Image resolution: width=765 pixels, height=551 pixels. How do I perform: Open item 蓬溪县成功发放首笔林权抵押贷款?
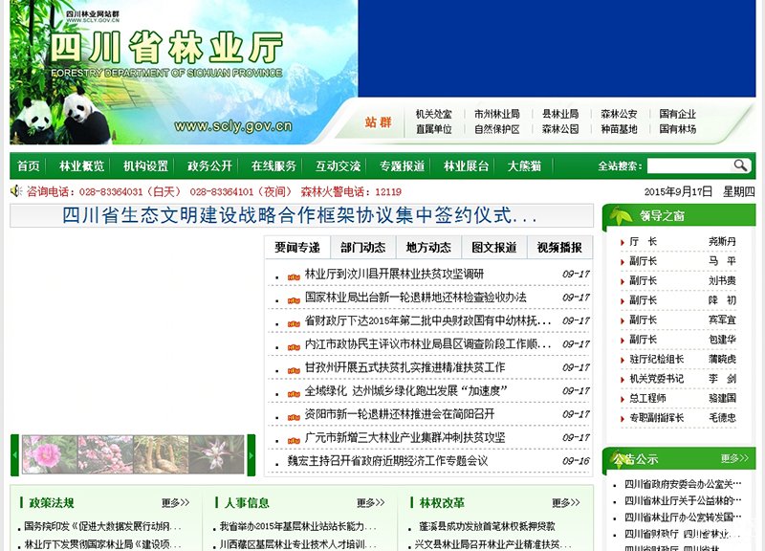point(487,526)
